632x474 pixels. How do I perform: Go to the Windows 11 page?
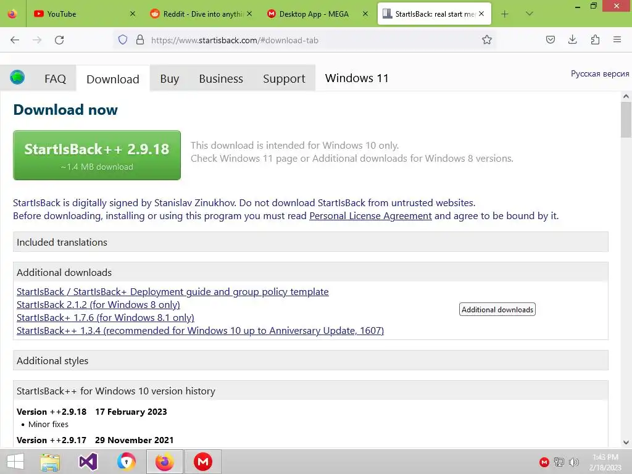[x=357, y=78]
